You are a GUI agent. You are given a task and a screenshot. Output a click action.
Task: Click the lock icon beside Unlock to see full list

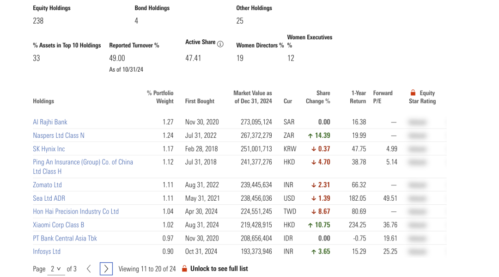pos(184,269)
